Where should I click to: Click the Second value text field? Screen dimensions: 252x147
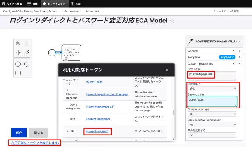tap(212, 101)
